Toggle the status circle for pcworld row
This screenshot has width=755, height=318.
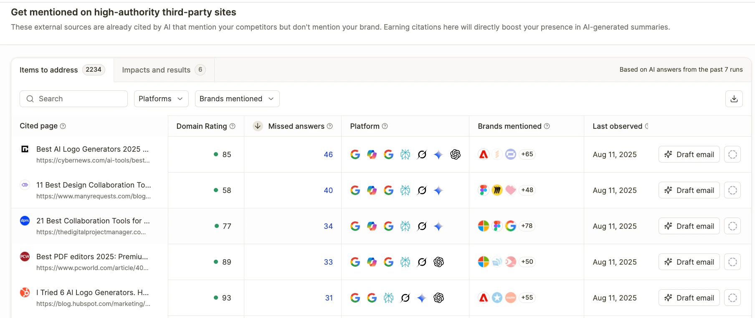tap(732, 262)
